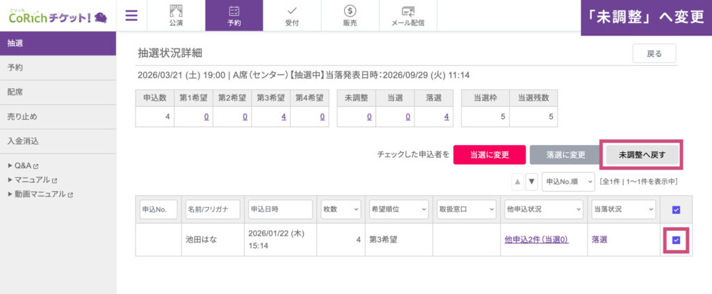Open the 申込No.順 sort dropdown
Screen dimensions: 712x294
(568, 182)
